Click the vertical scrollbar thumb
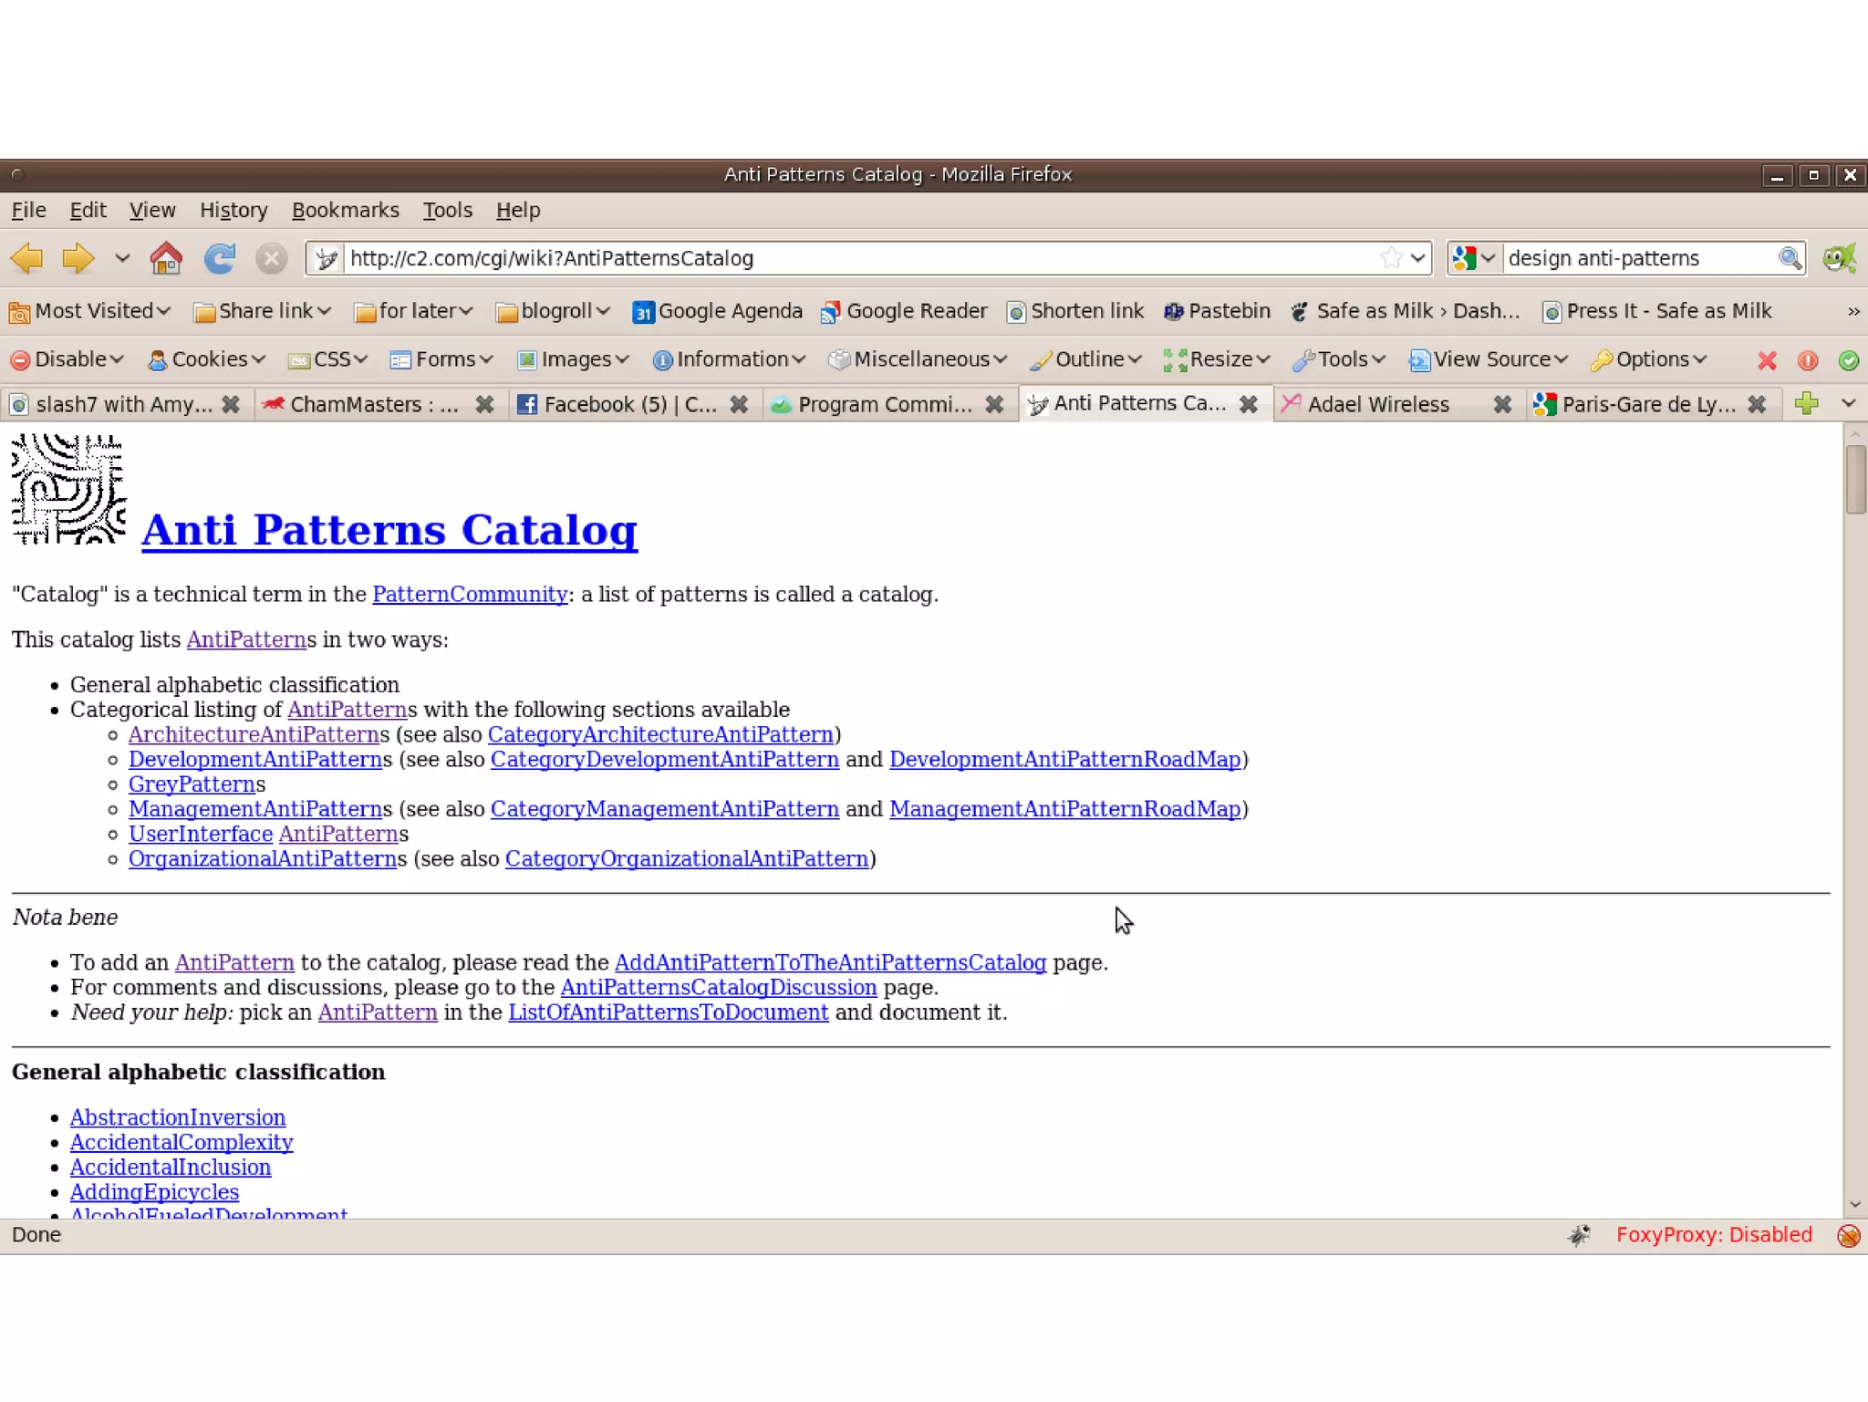 pyautogui.click(x=1855, y=480)
